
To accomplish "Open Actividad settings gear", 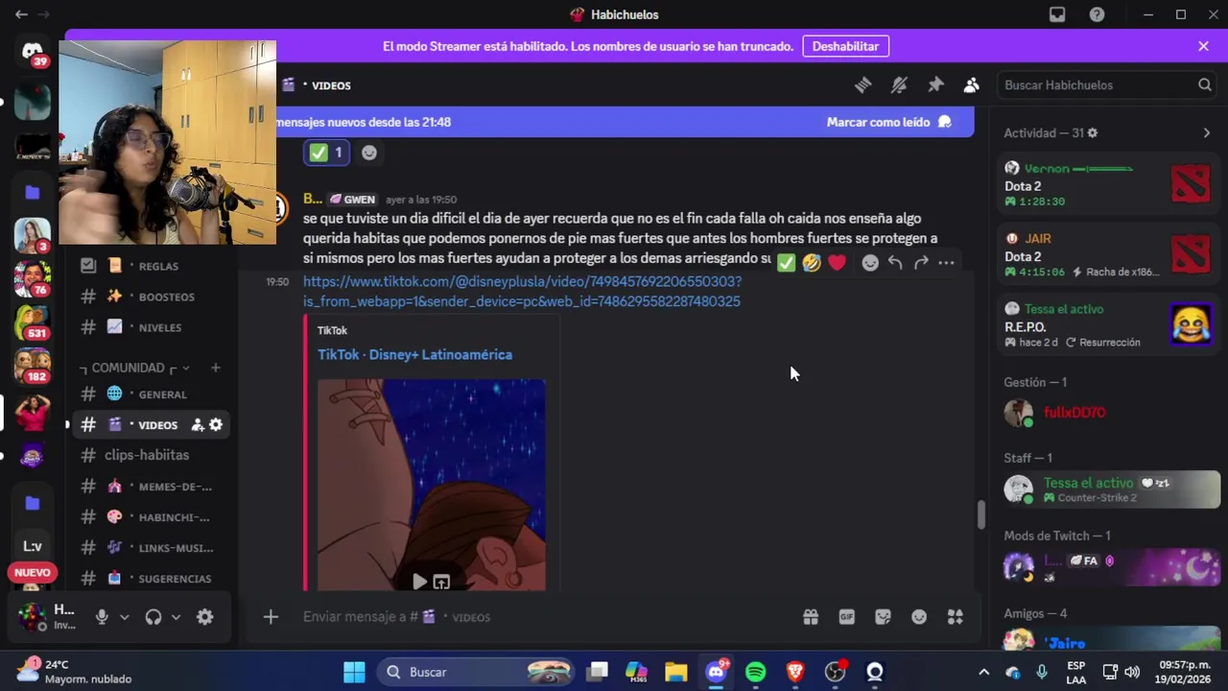I will coord(1092,133).
